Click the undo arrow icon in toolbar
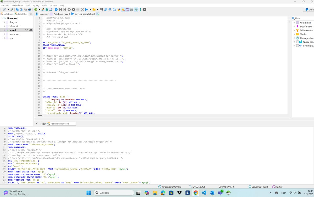314x197 pixels. click(x=25, y=9)
